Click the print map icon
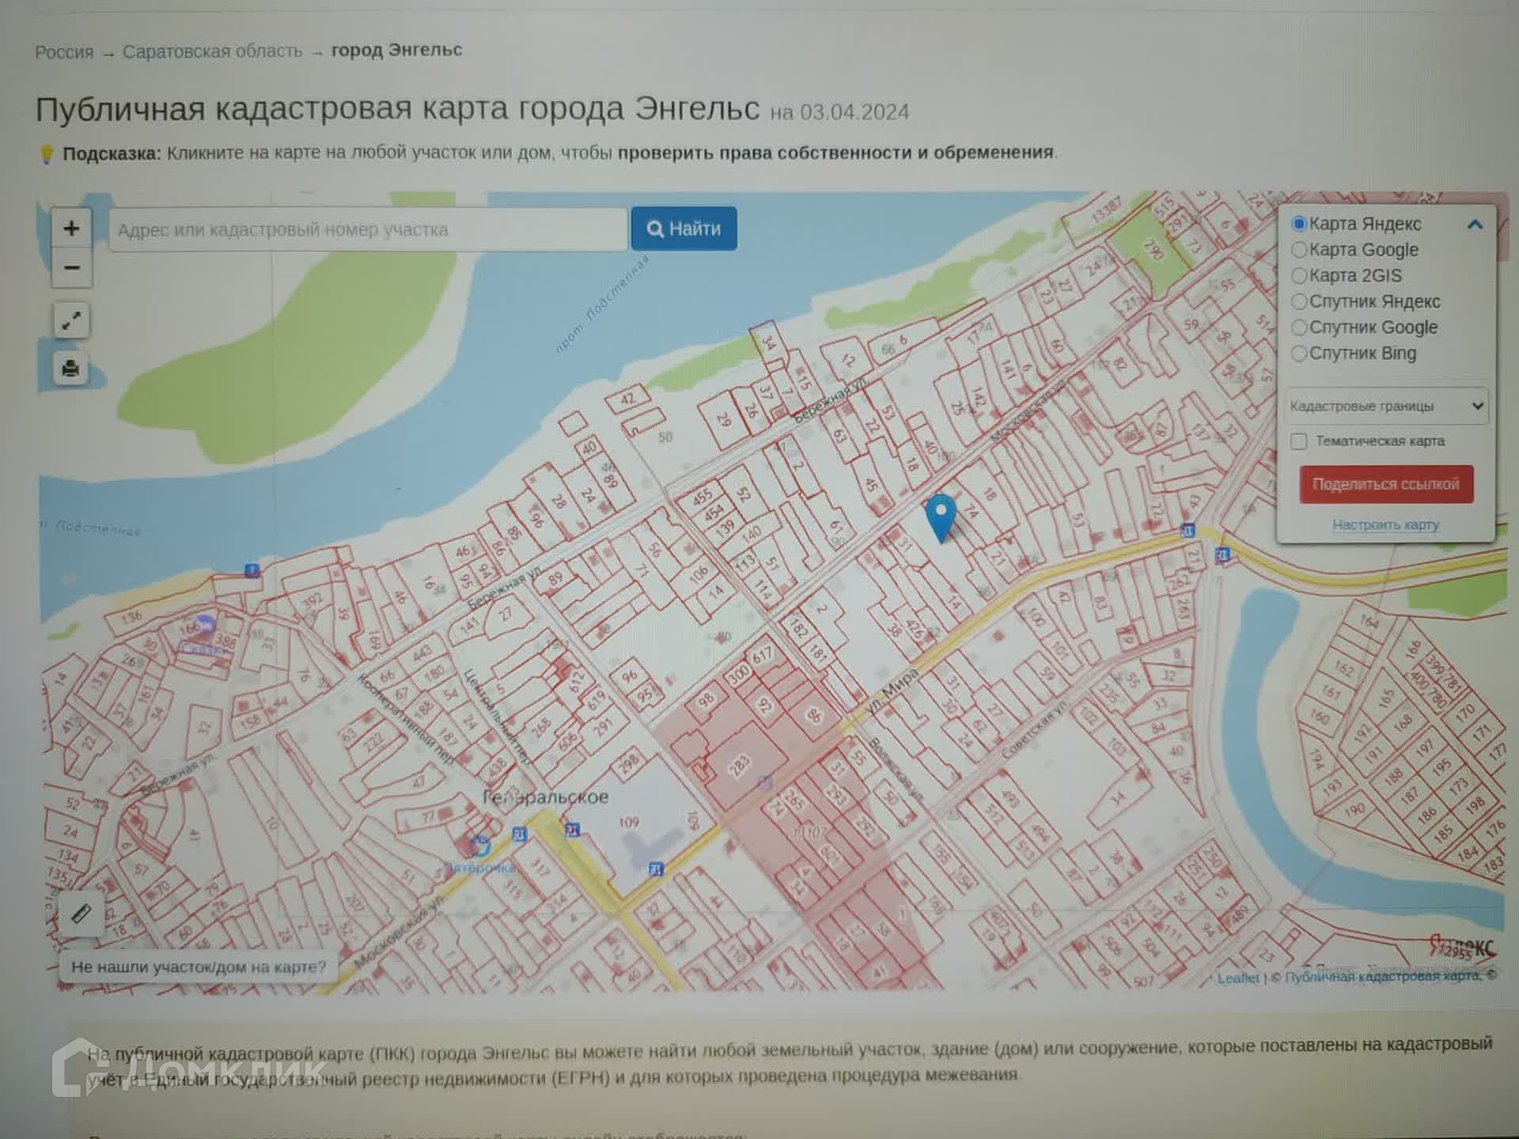1519x1139 pixels. [71, 369]
